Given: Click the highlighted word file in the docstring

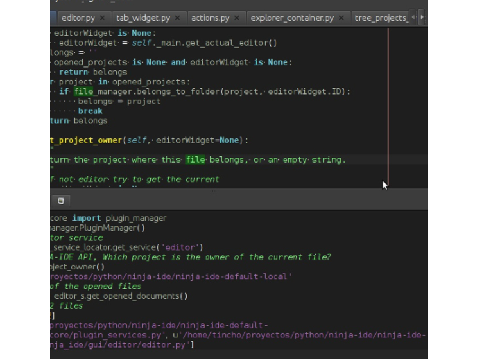Looking at the screenshot, I should click(195, 160).
